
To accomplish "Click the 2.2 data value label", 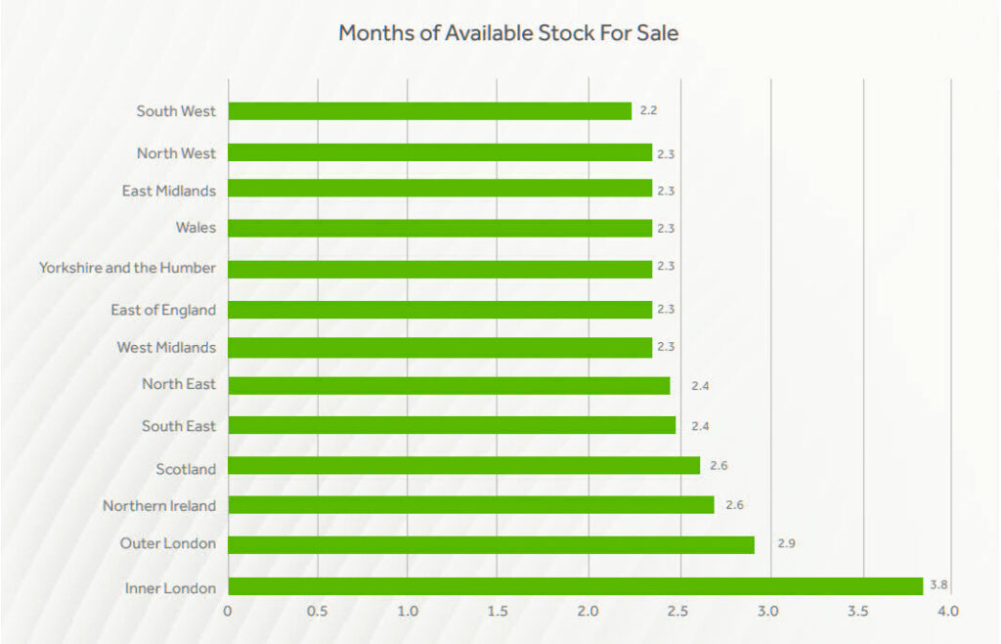I will pyautogui.click(x=648, y=110).
